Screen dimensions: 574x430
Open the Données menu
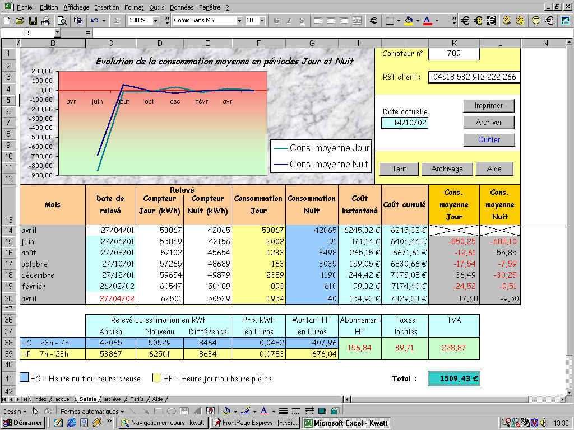coord(181,7)
